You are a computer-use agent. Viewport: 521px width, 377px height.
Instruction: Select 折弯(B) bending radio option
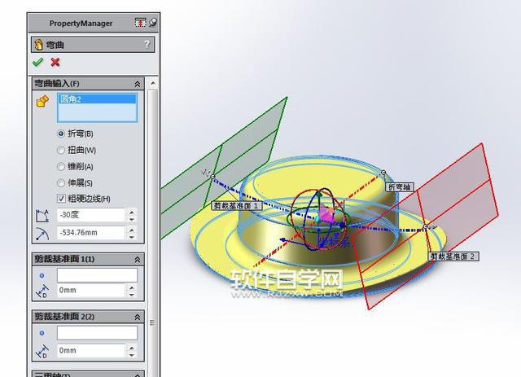(61, 134)
